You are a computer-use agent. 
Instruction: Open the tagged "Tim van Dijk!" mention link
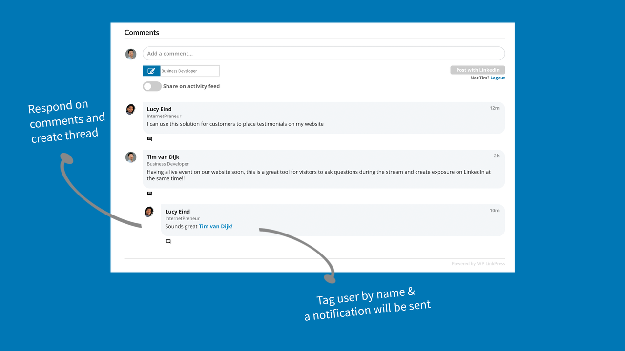point(215,226)
